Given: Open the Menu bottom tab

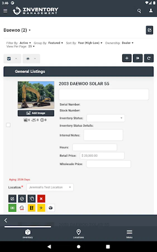Looking at the screenshot, I should 129,234.
